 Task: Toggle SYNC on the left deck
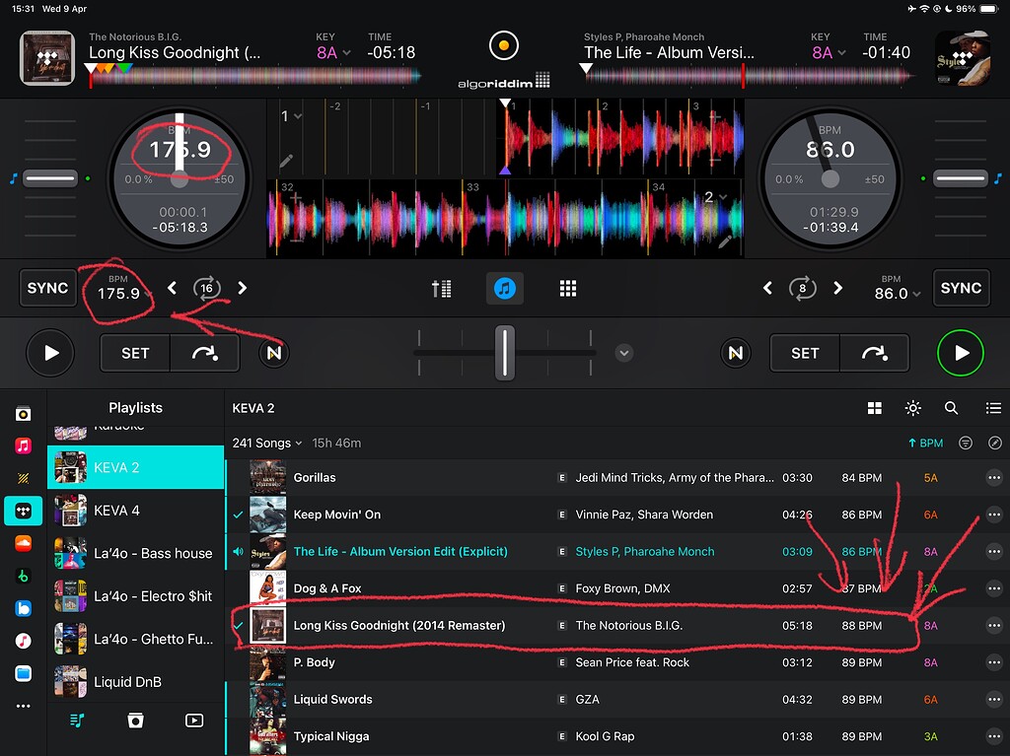47,288
